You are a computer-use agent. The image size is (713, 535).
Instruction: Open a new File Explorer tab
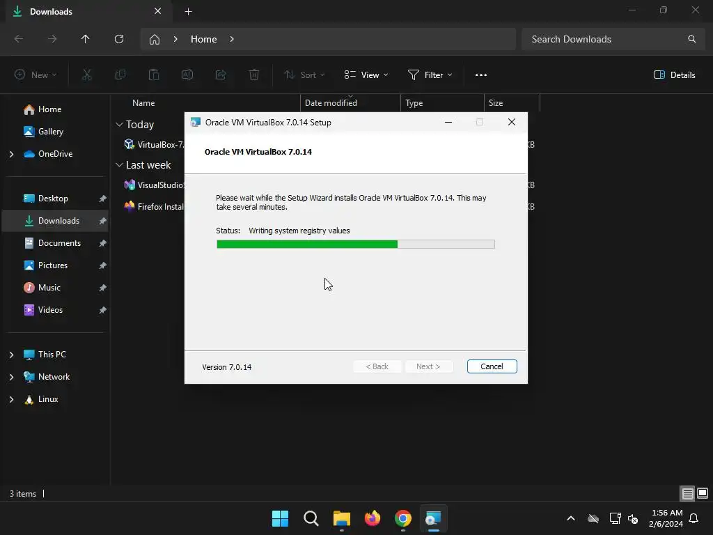pos(188,12)
